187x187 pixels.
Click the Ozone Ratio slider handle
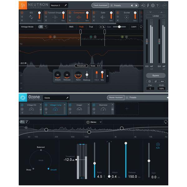pyautogui.click(x=94, y=163)
